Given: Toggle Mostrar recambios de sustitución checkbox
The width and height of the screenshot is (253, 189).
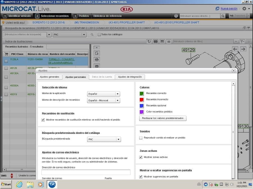Looking at the screenshot, I should click(43, 120).
